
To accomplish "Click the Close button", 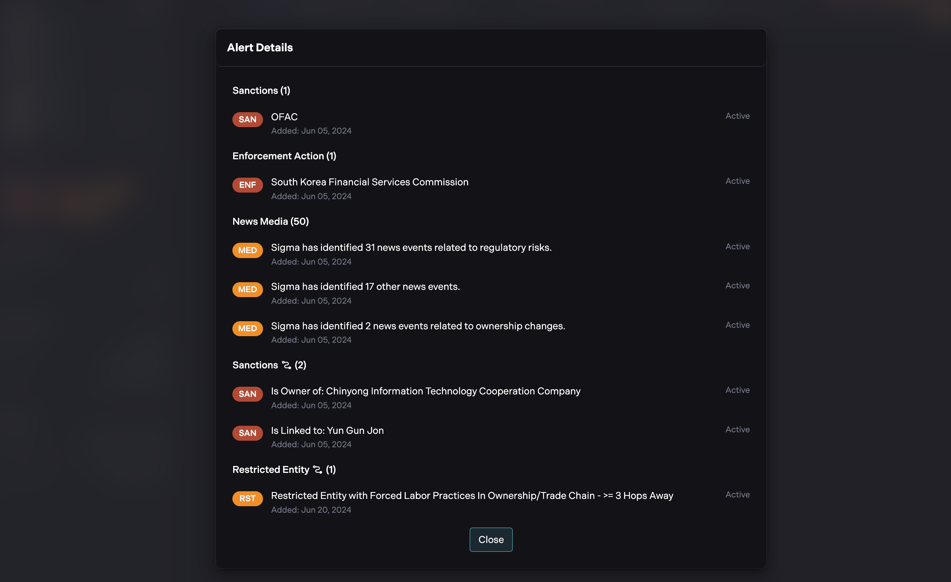I will [x=490, y=539].
